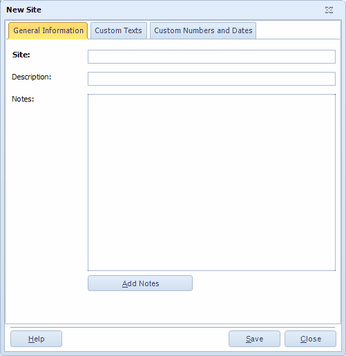Click into the Site input field
The width and height of the screenshot is (346, 356).
point(211,57)
